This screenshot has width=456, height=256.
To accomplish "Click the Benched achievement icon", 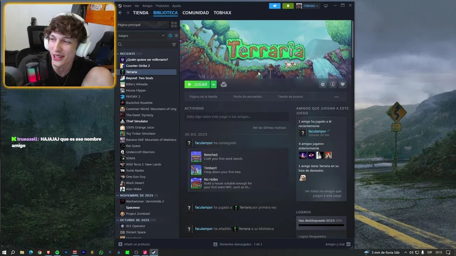I will click(x=196, y=156).
